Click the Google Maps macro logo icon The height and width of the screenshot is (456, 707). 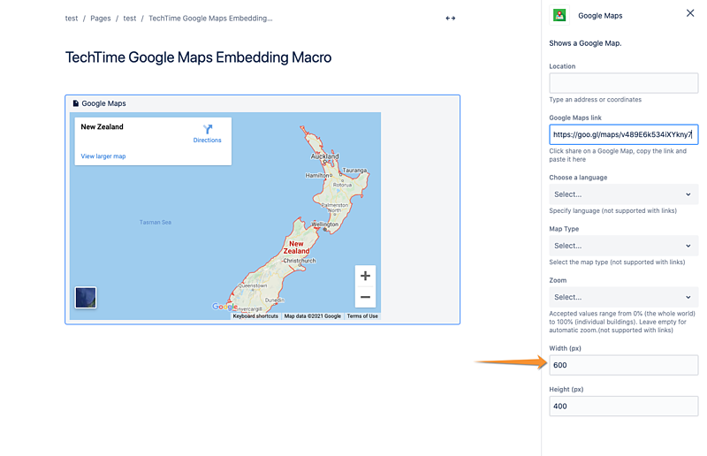(x=559, y=15)
